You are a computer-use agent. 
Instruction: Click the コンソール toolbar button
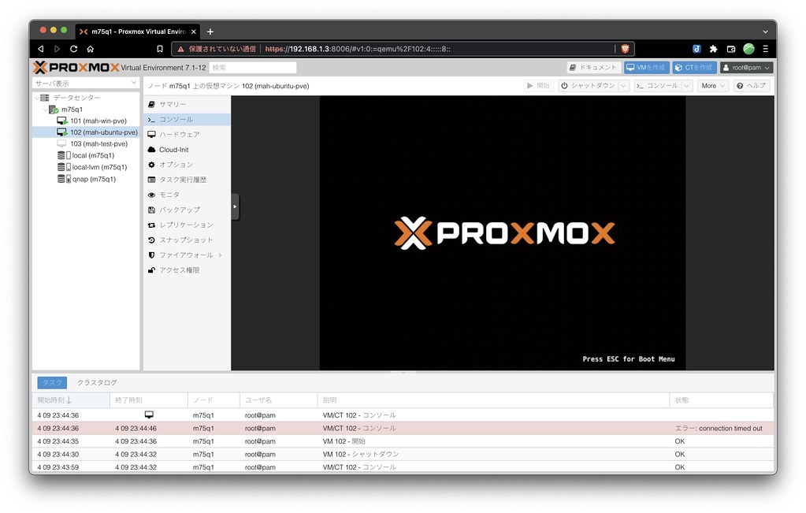(657, 86)
